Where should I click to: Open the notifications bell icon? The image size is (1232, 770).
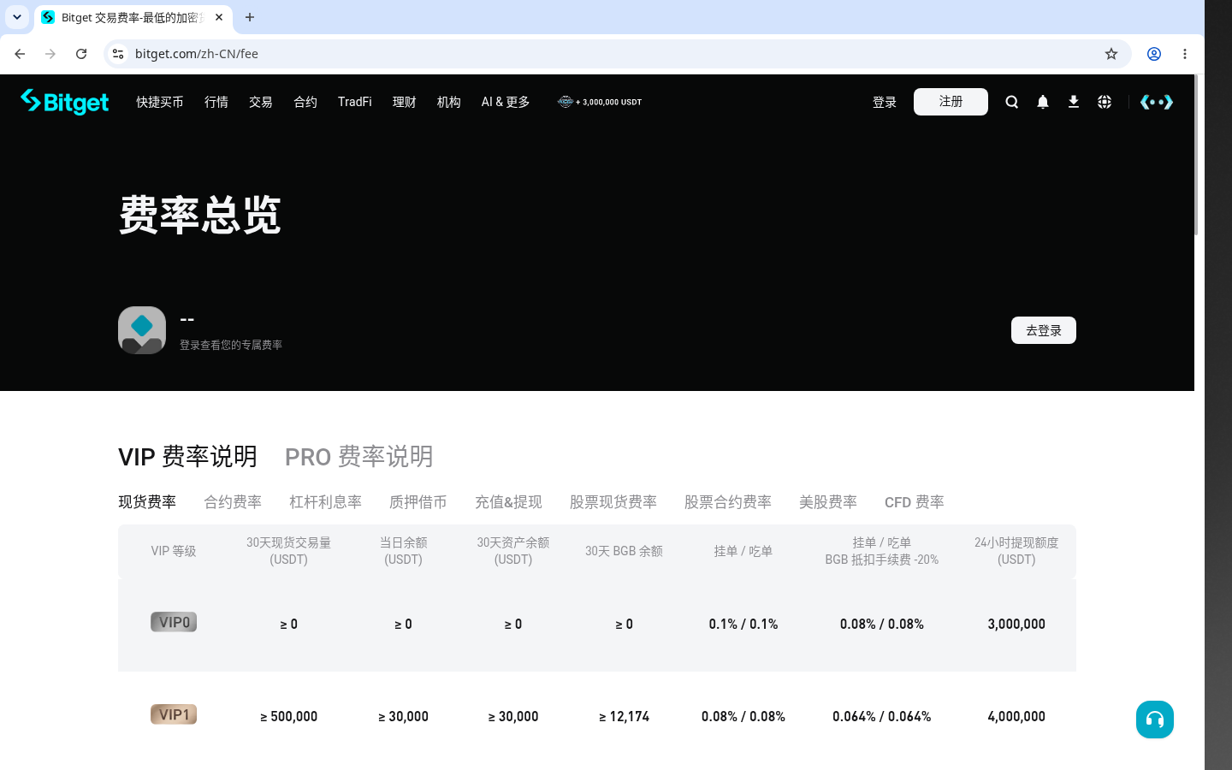click(x=1042, y=102)
